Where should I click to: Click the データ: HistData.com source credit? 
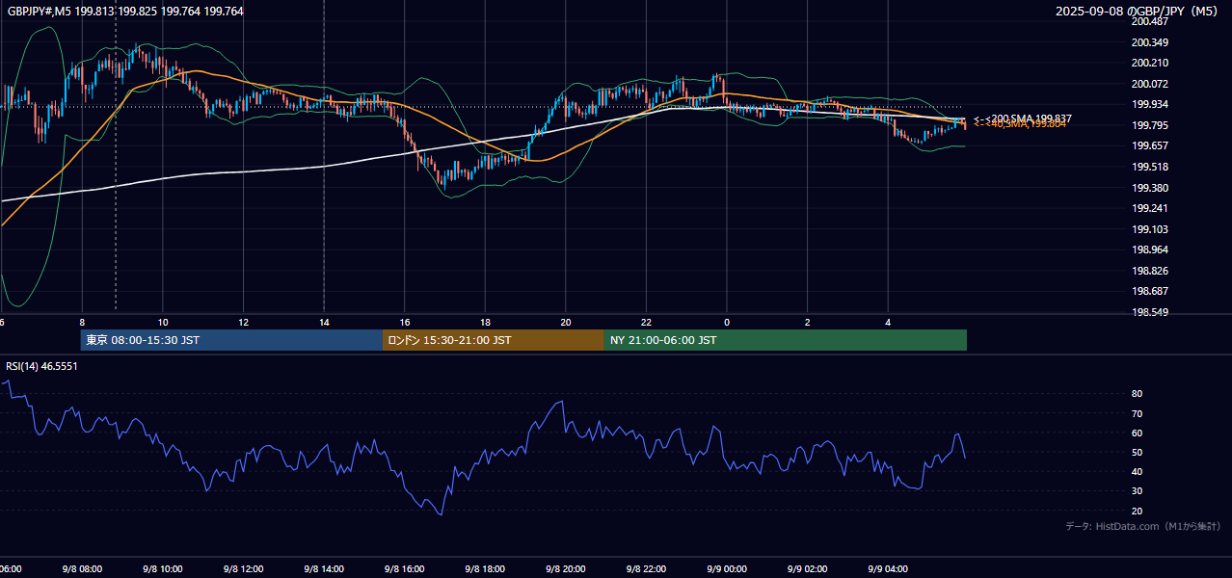[x=1143, y=526]
